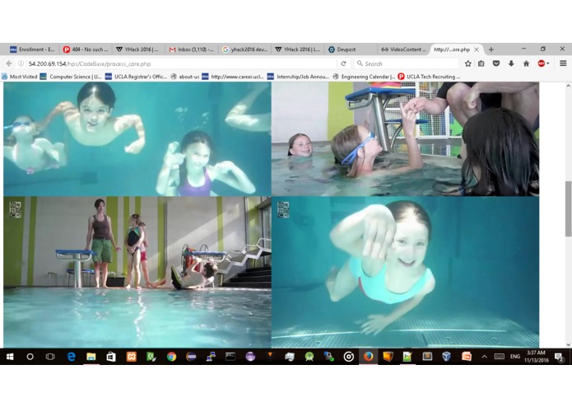Image resolution: width=572 pixels, height=407 pixels.
Task: Switch to the 'yhack2016 dev' Google tab
Action: (x=245, y=49)
